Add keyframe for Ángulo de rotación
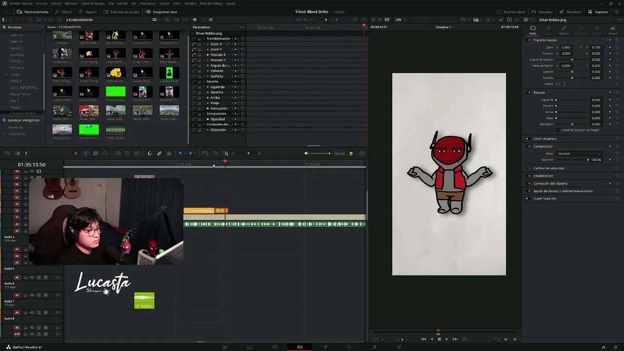The height and width of the screenshot is (351, 624). point(610,59)
